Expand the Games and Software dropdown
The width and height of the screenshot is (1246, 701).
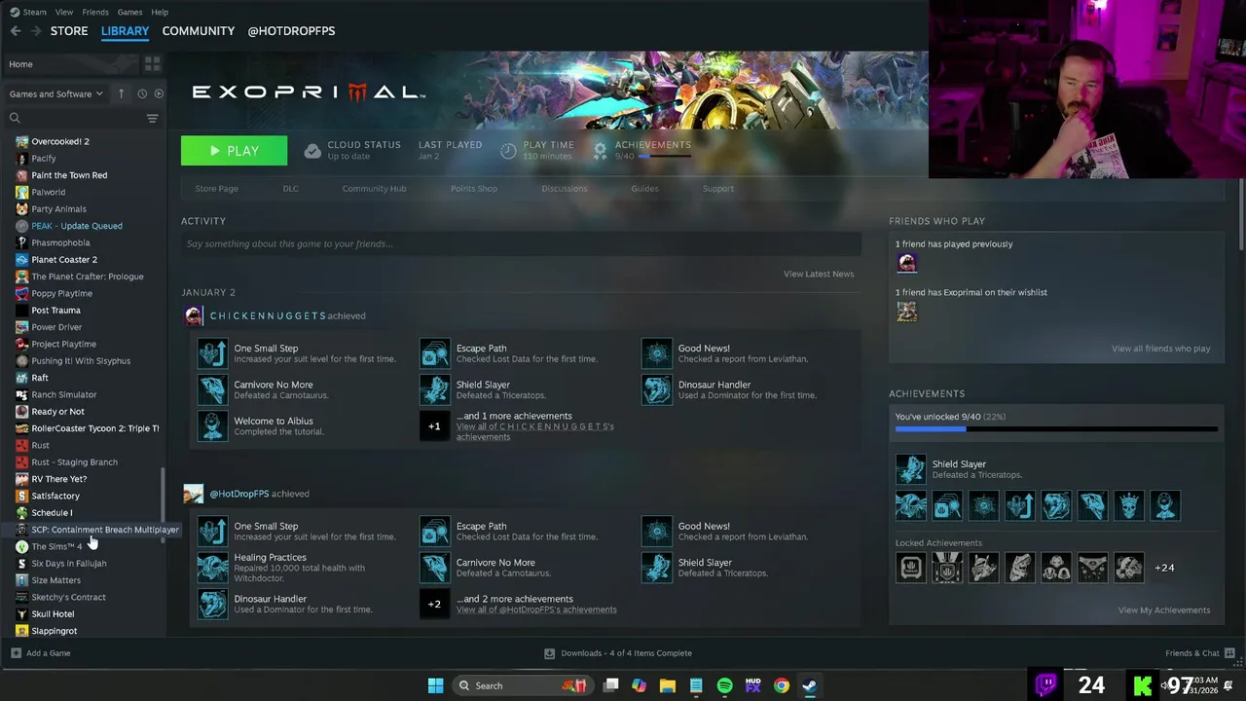coord(56,93)
